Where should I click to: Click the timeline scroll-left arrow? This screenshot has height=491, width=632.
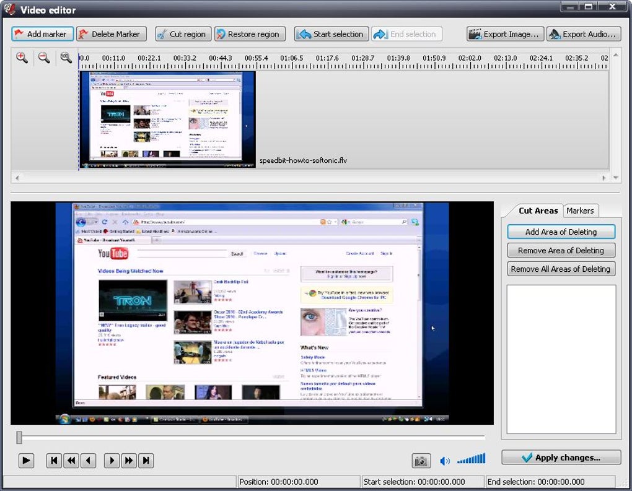tap(17, 178)
